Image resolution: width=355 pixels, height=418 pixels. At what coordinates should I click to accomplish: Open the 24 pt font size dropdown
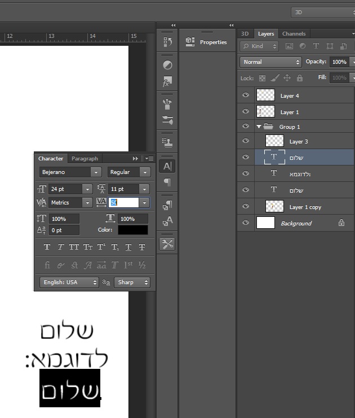pyautogui.click(x=87, y=189)
